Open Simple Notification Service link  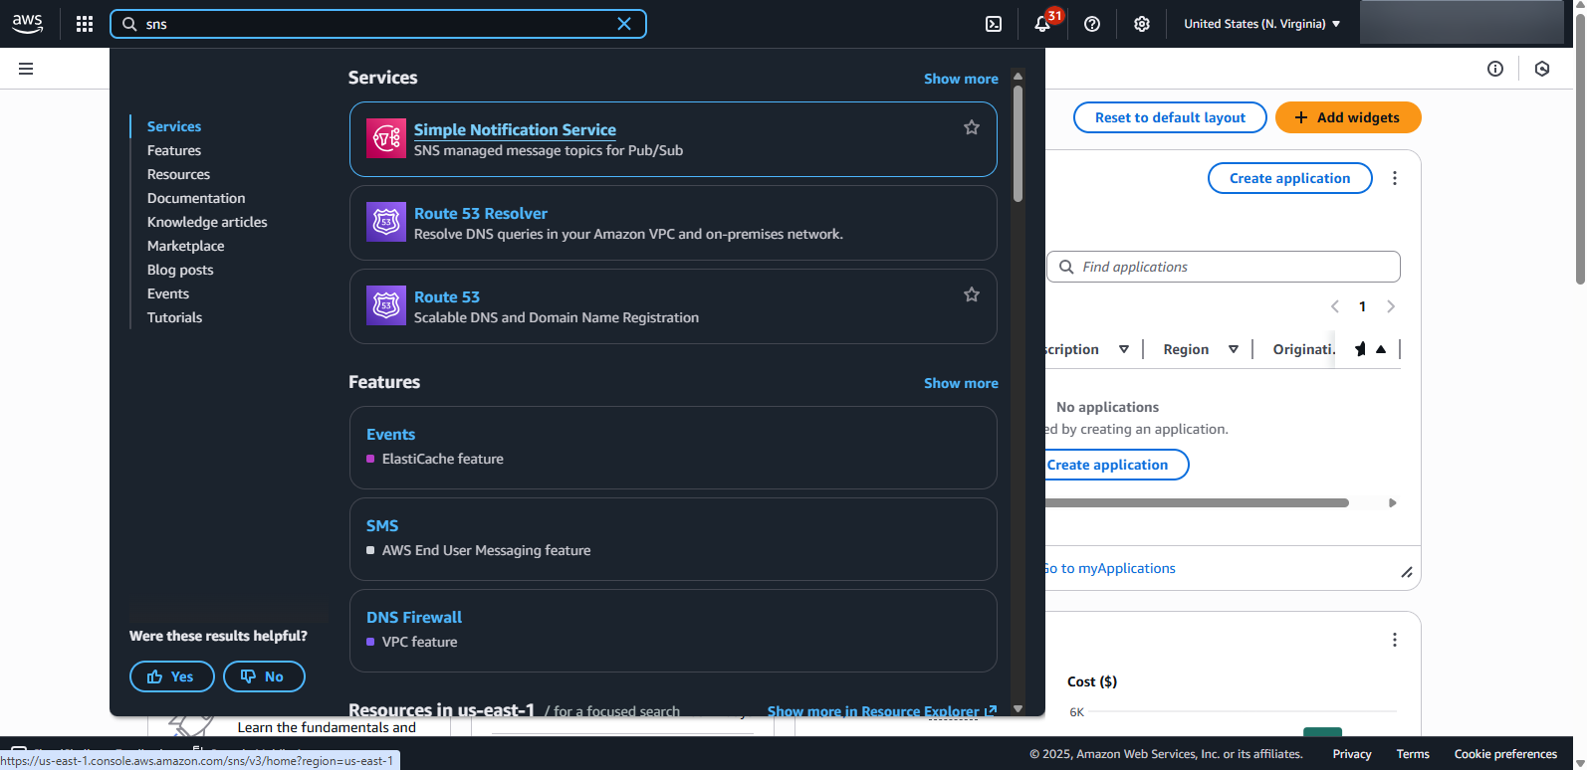coord(515,129)
